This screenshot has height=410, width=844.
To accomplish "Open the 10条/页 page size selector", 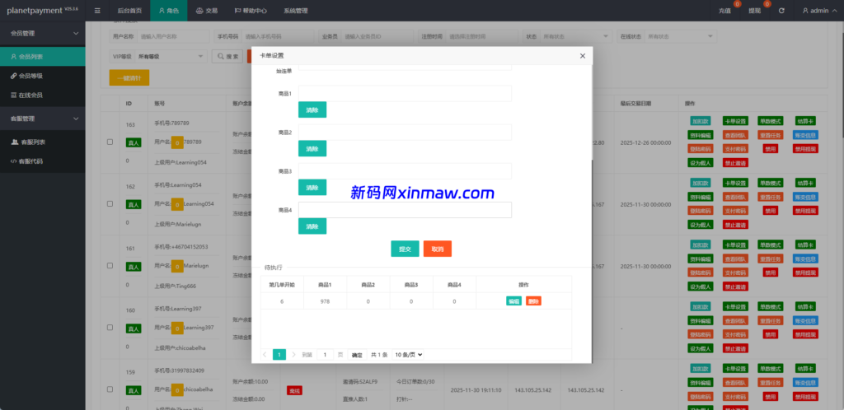I will coord(408,355).
